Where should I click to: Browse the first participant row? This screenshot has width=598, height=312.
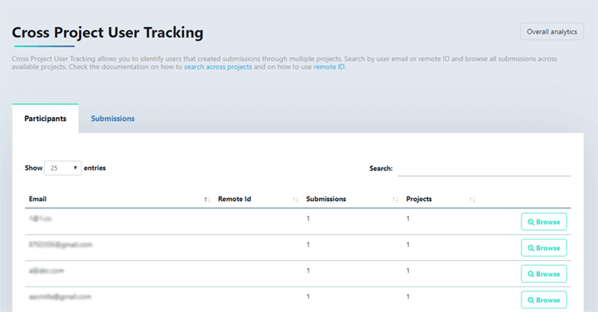tap(544, 222)
